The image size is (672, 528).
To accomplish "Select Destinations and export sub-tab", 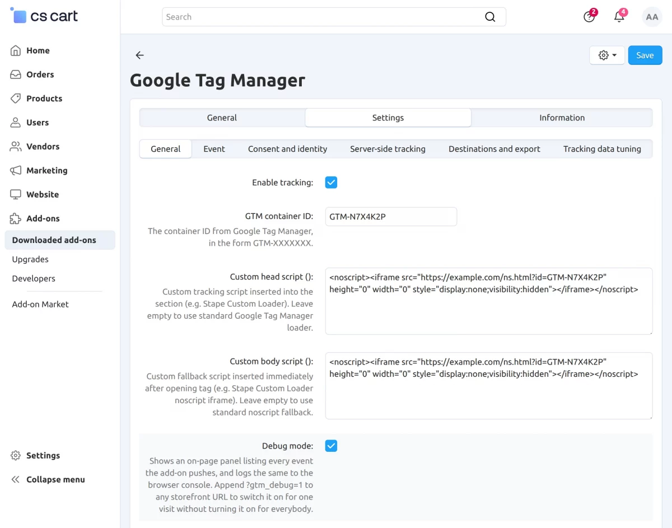I will 494,149.
